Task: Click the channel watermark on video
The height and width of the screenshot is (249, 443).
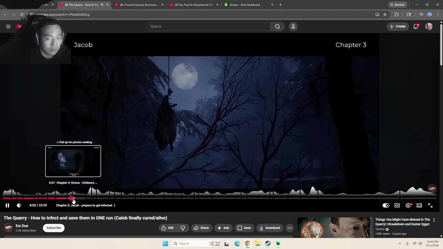Action: 432,189
